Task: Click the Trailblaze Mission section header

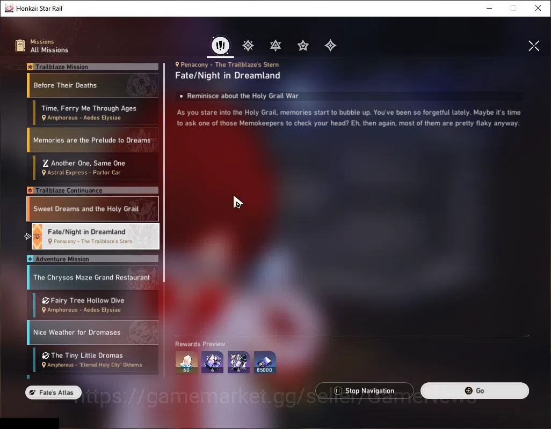Action: coord(93,66)
